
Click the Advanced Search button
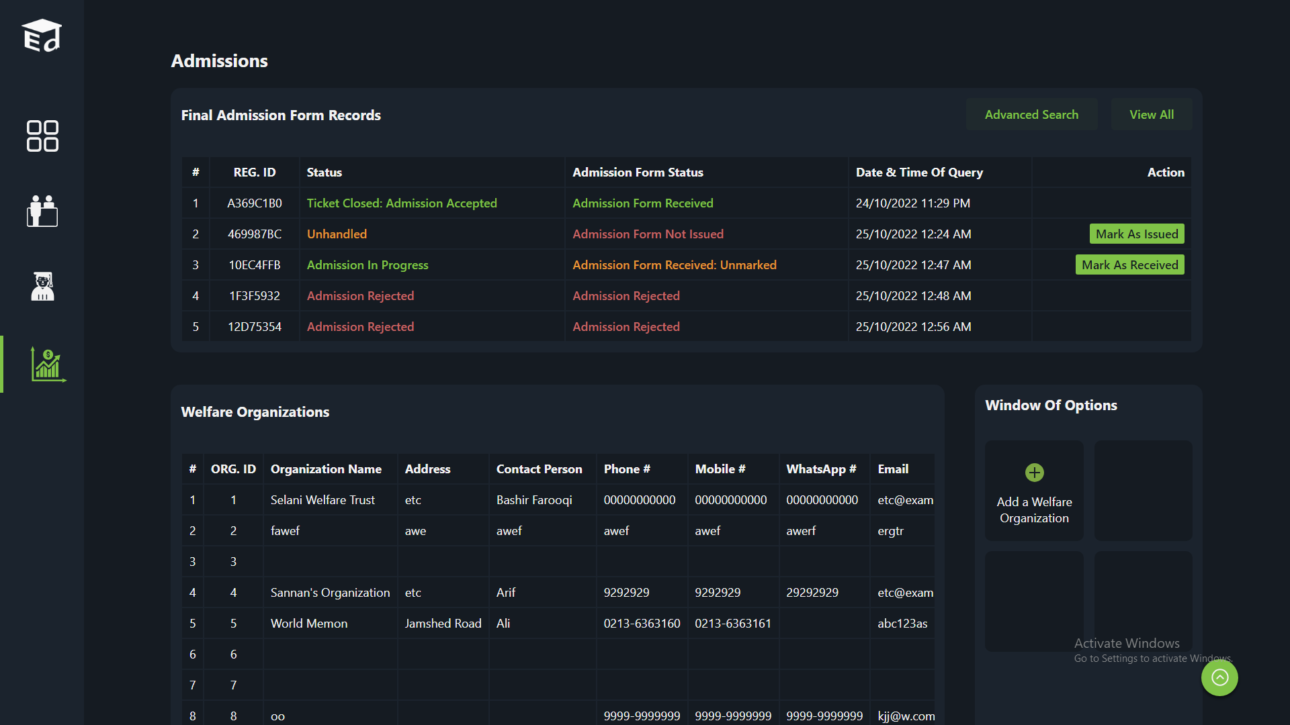tap(1031, 115)
